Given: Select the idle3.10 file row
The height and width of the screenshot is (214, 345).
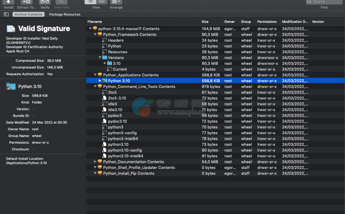Looking at the screenshot, I should click(x=216, y=110).
